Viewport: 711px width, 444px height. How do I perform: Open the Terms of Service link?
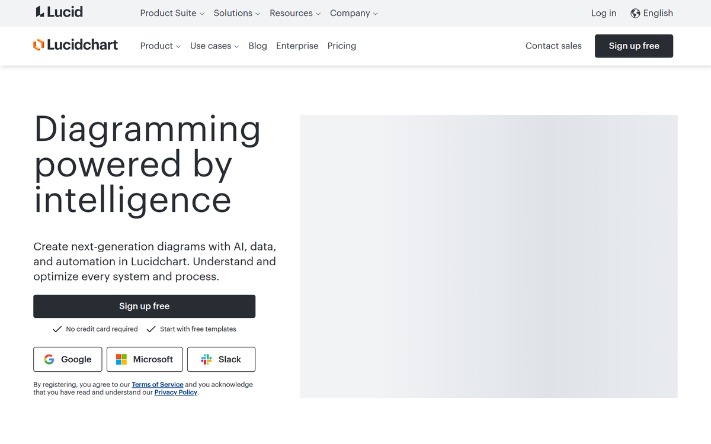coord(158,385)
